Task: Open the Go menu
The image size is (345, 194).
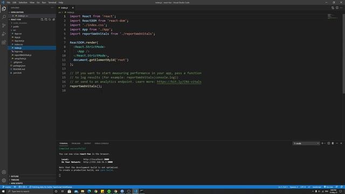Action: coord(38,2)
